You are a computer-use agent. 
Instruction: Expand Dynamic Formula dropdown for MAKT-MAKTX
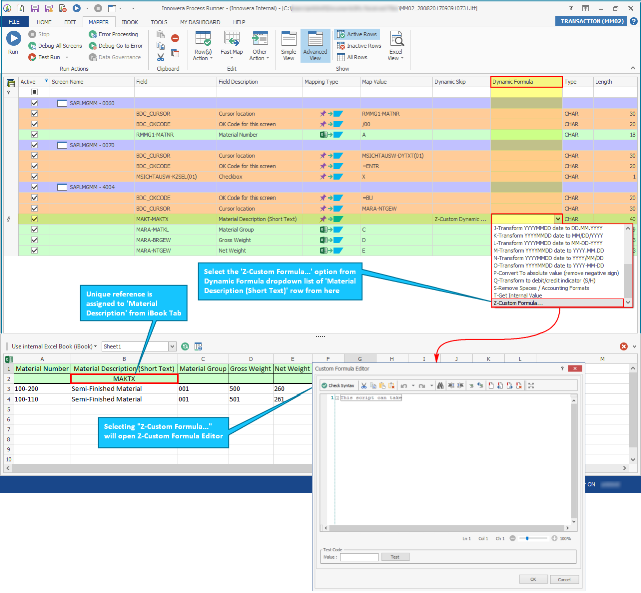pos(558,219)
